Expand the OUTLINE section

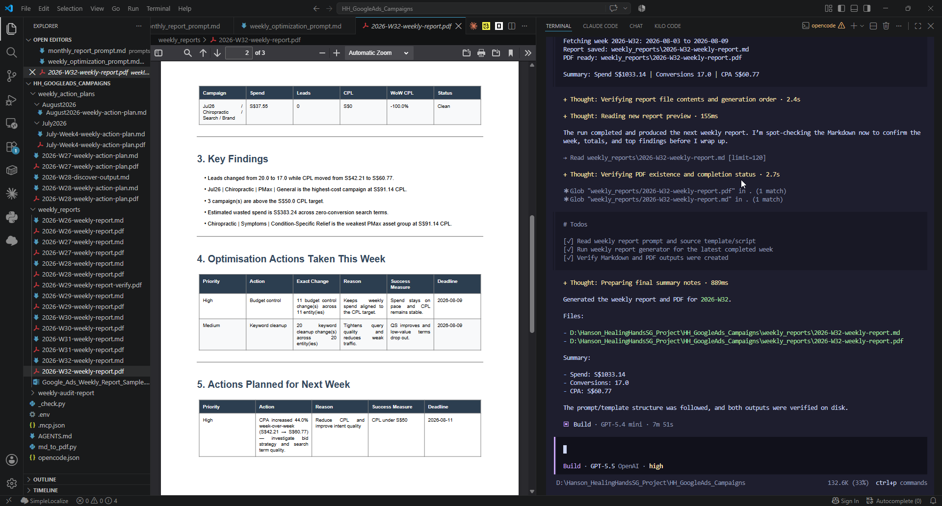(87, 480)
